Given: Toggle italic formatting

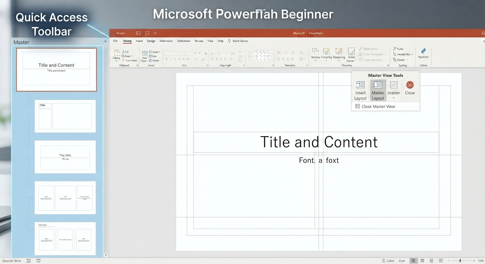Looking at the screenshot, I should point(171,59).
